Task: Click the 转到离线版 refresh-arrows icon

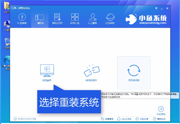Action: pos(134,71)
